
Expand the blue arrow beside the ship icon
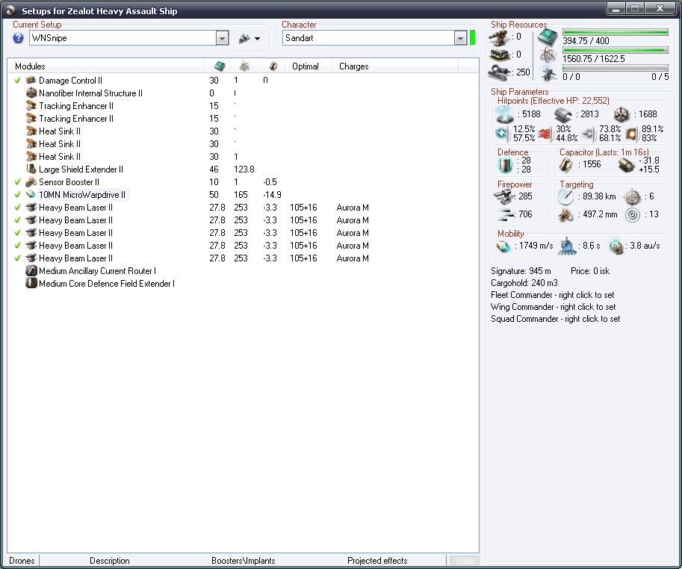coord(257,39)
